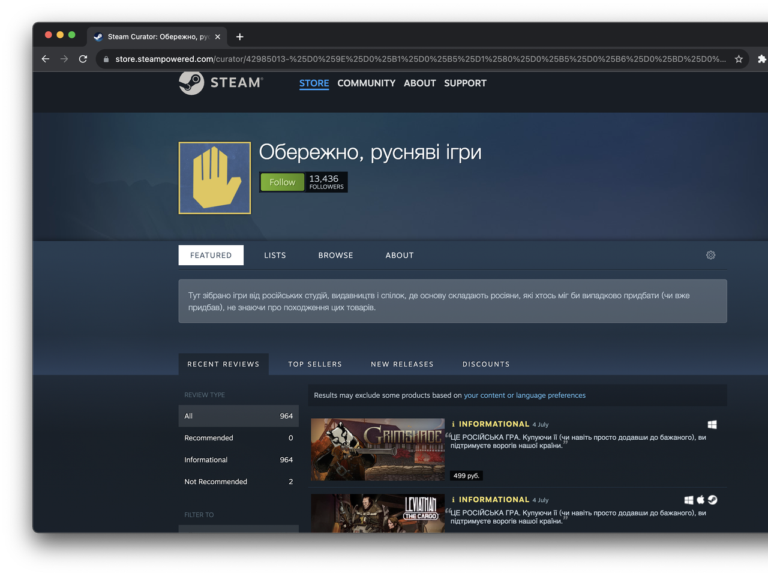768x576 pixels.
Task: Open the SUPPORT page
Action: click(465, 83)
